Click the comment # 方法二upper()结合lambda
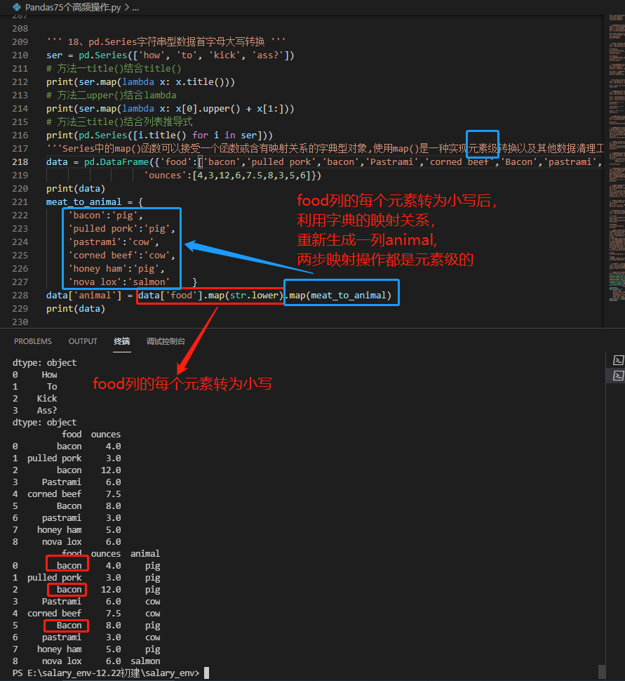625x681 pixels. coord(111,95)
